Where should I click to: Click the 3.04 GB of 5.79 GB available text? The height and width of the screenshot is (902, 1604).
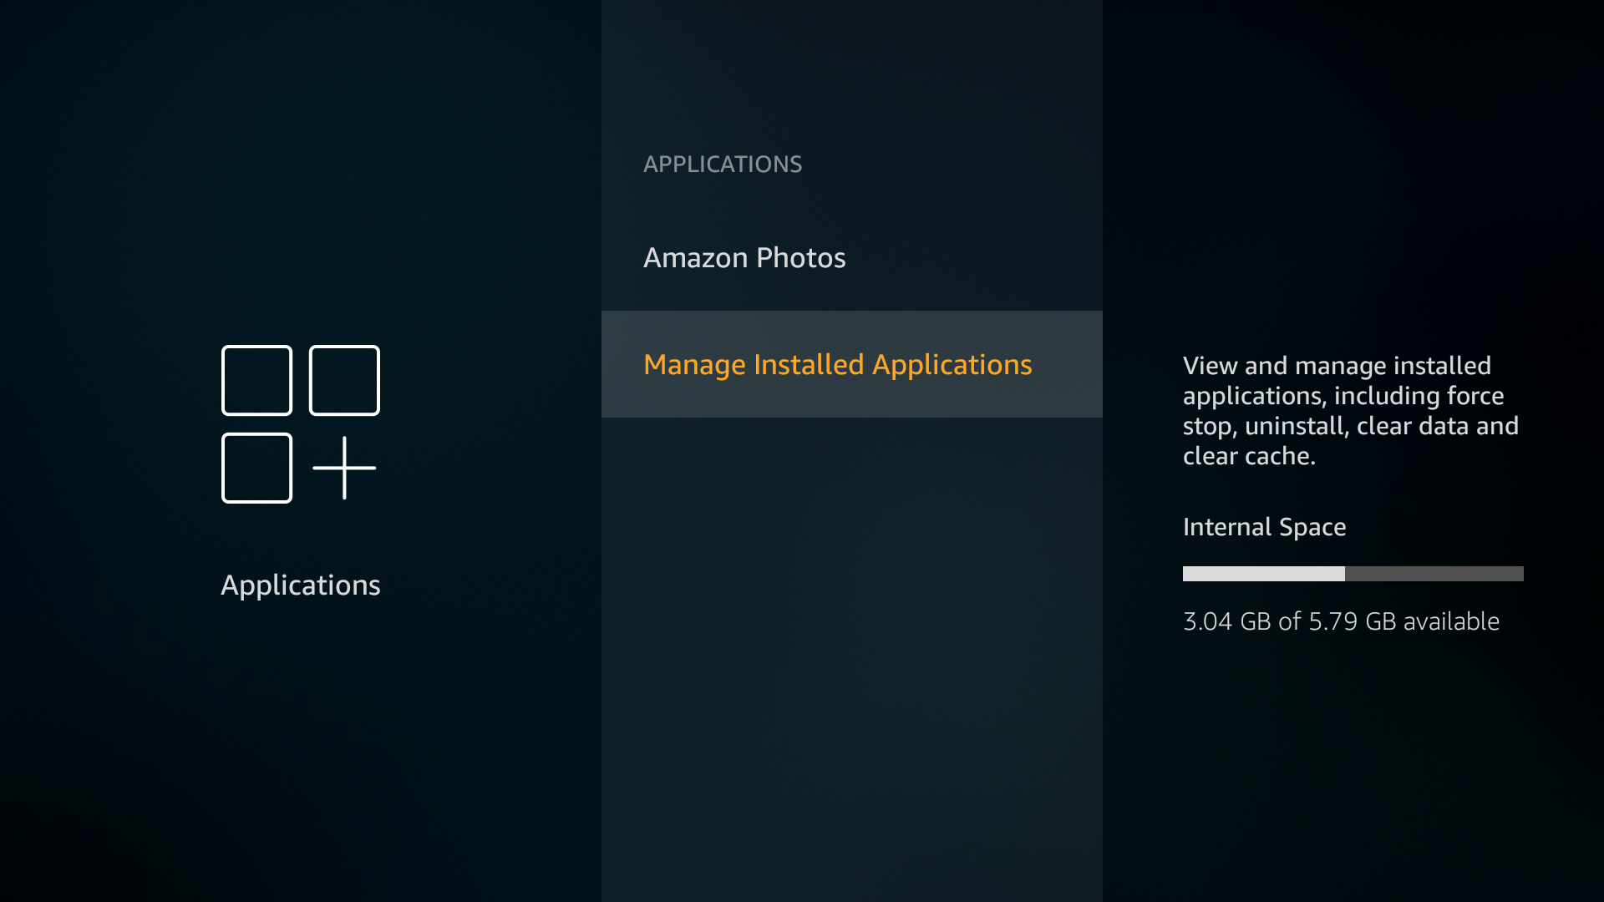coord(1340,621)
